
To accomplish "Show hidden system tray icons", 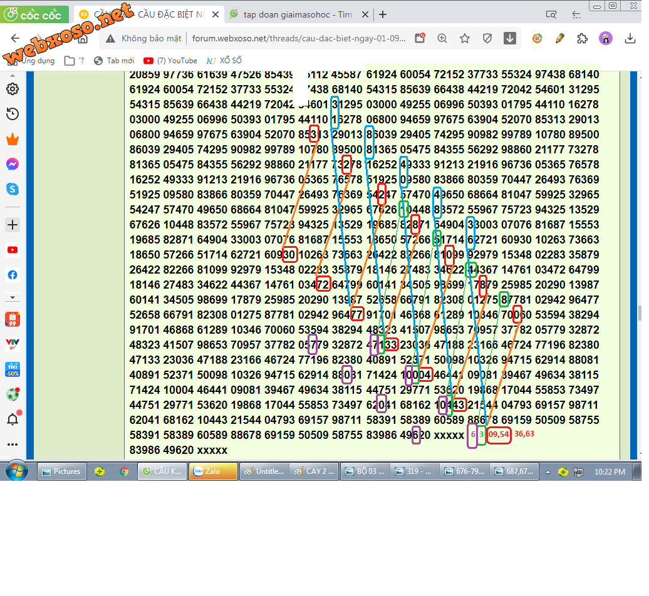I will coord(548,471).
